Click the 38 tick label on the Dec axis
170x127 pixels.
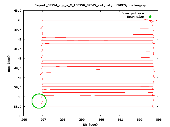(x=19, y=116)
